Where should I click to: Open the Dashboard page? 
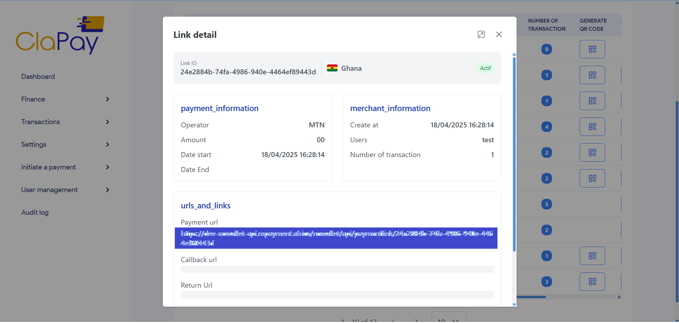click(38, 77)
